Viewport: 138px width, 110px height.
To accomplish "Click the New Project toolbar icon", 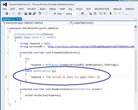I will point(19,14).
